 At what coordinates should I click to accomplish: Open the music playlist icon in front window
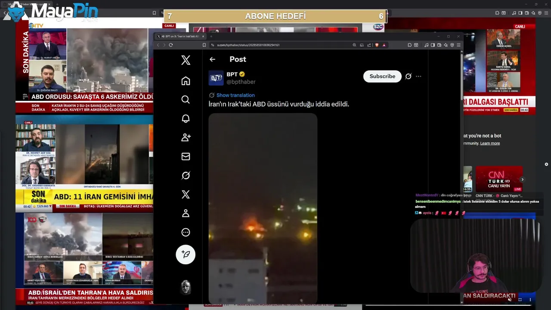[x=426, y=45]
